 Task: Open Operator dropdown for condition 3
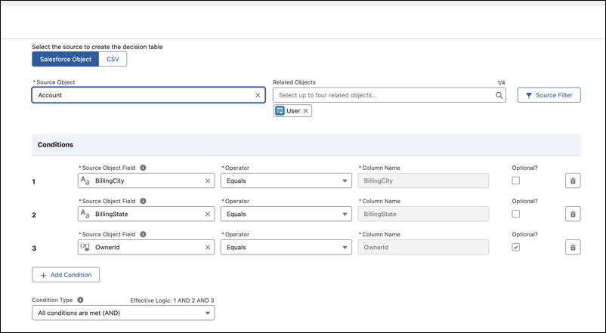286,247
